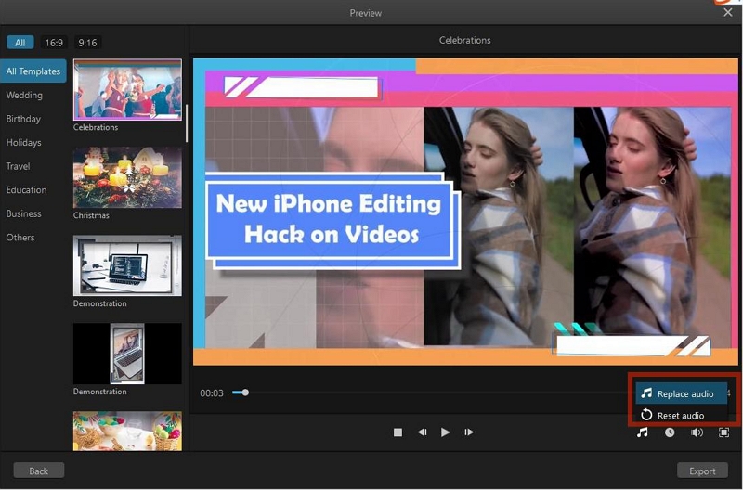Open Travel template category

point(18,166)
